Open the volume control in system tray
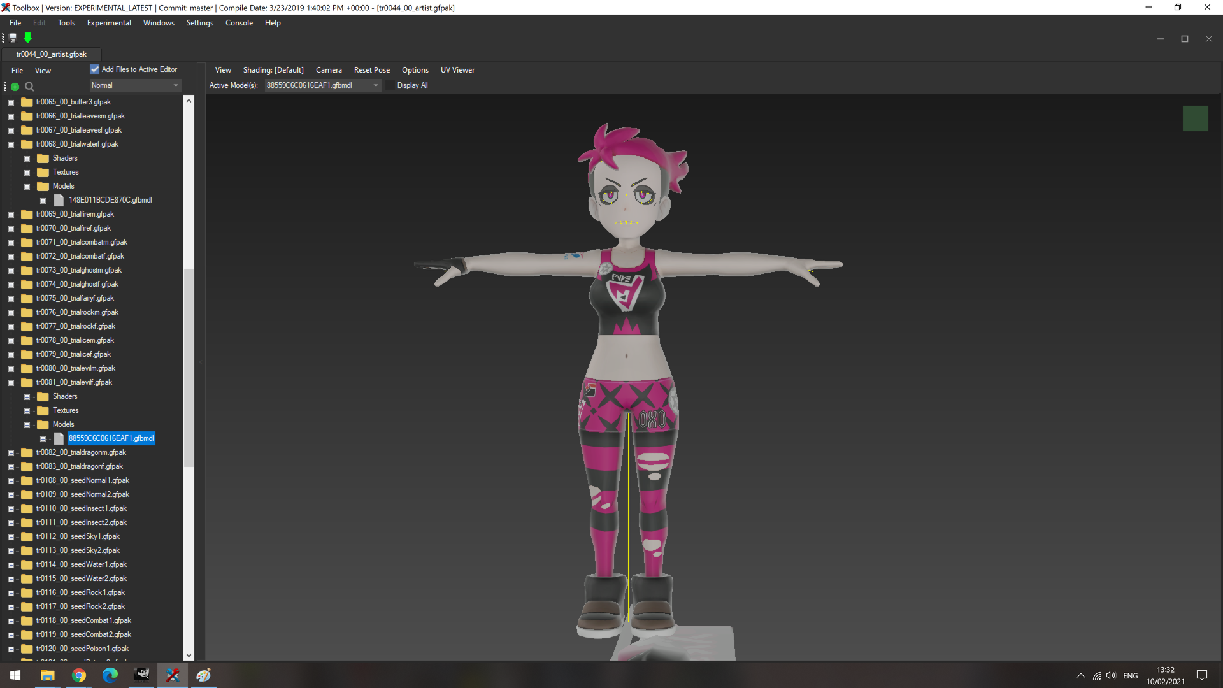Viewport: 1223px width, 688px height. (x=1112, y=676)
